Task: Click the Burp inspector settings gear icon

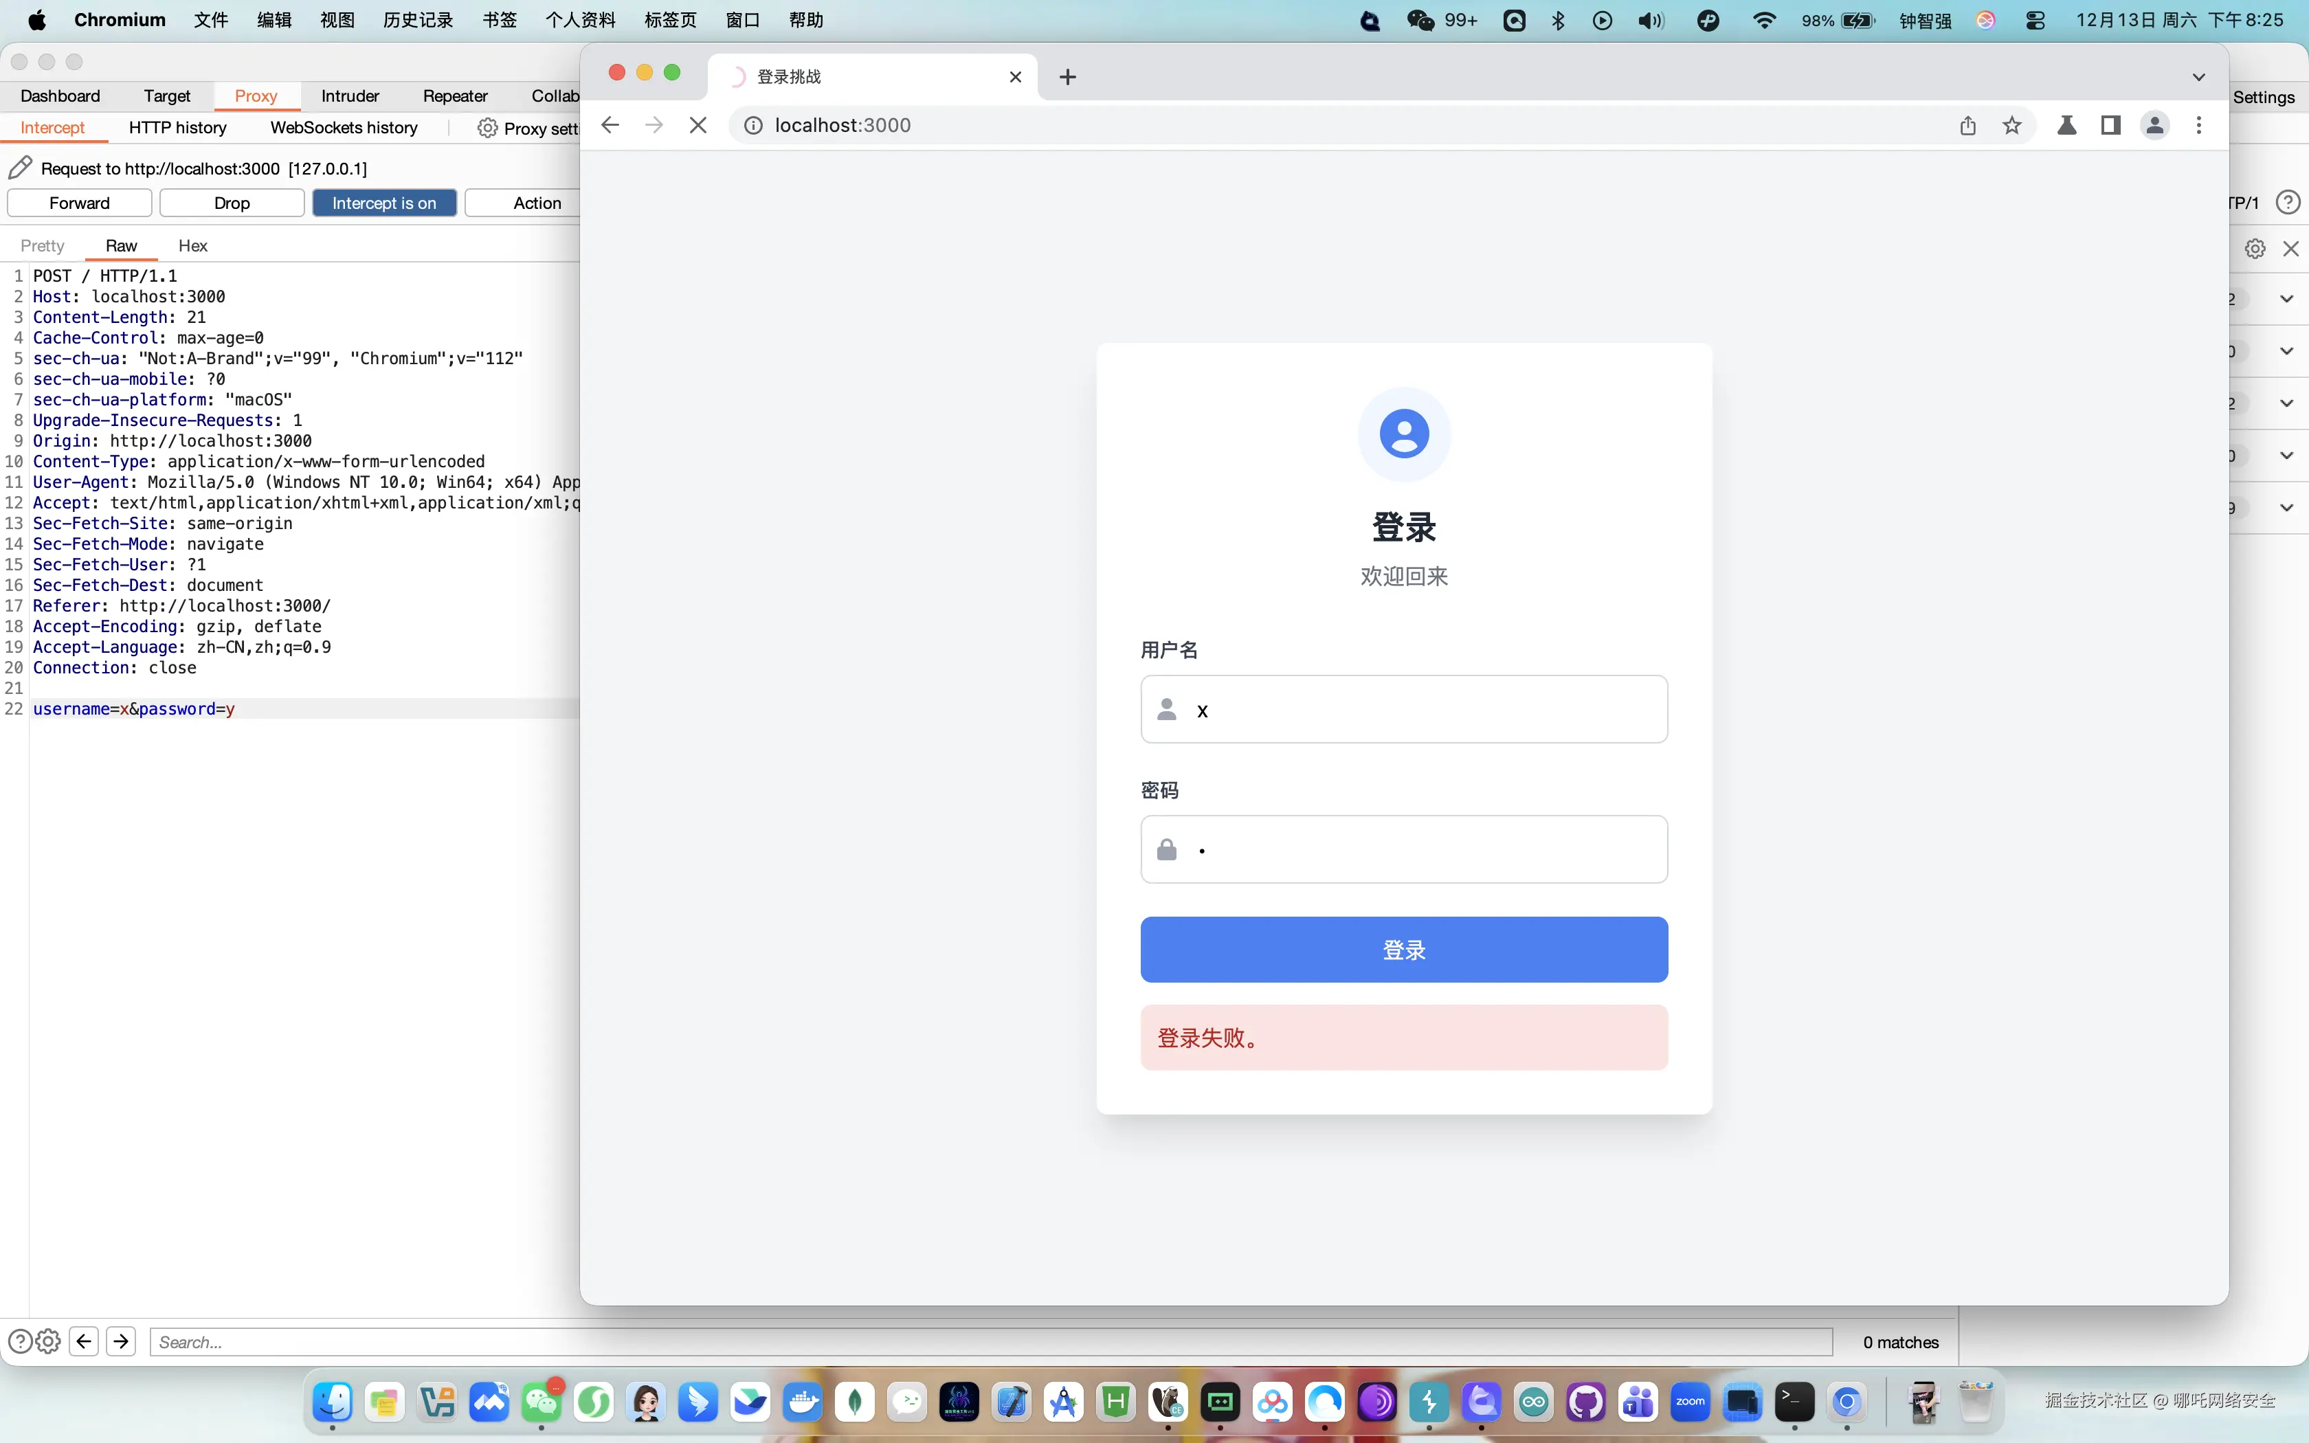Action: point(2255,248)
